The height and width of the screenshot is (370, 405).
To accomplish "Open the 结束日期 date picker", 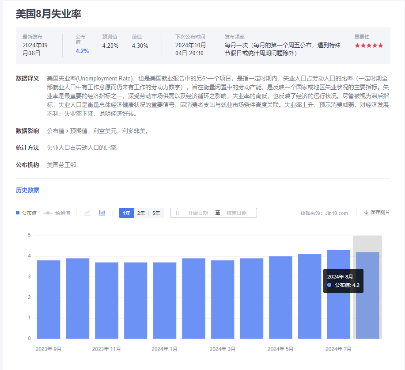I will coord(236,213).
